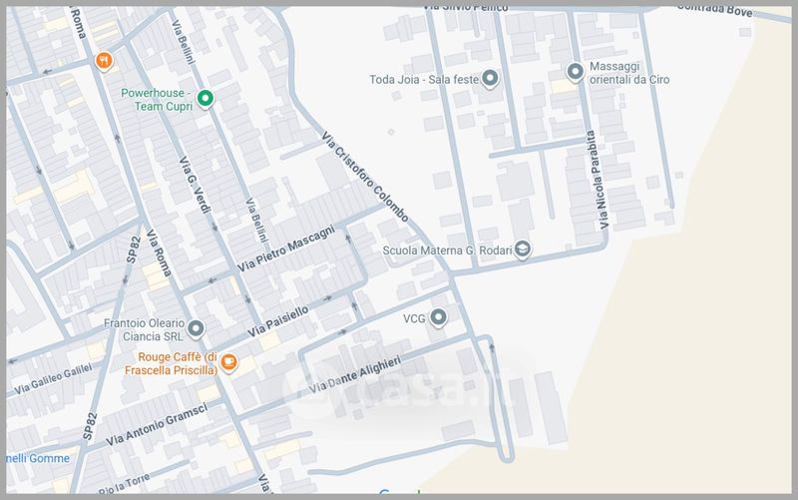Click the Via Galileo Galilei street label
This screenshot has width=798, height=500.
54,379
